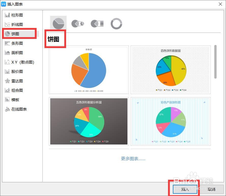
Task: Select the doughnut chart subtype icon
Action: (116, 23)
